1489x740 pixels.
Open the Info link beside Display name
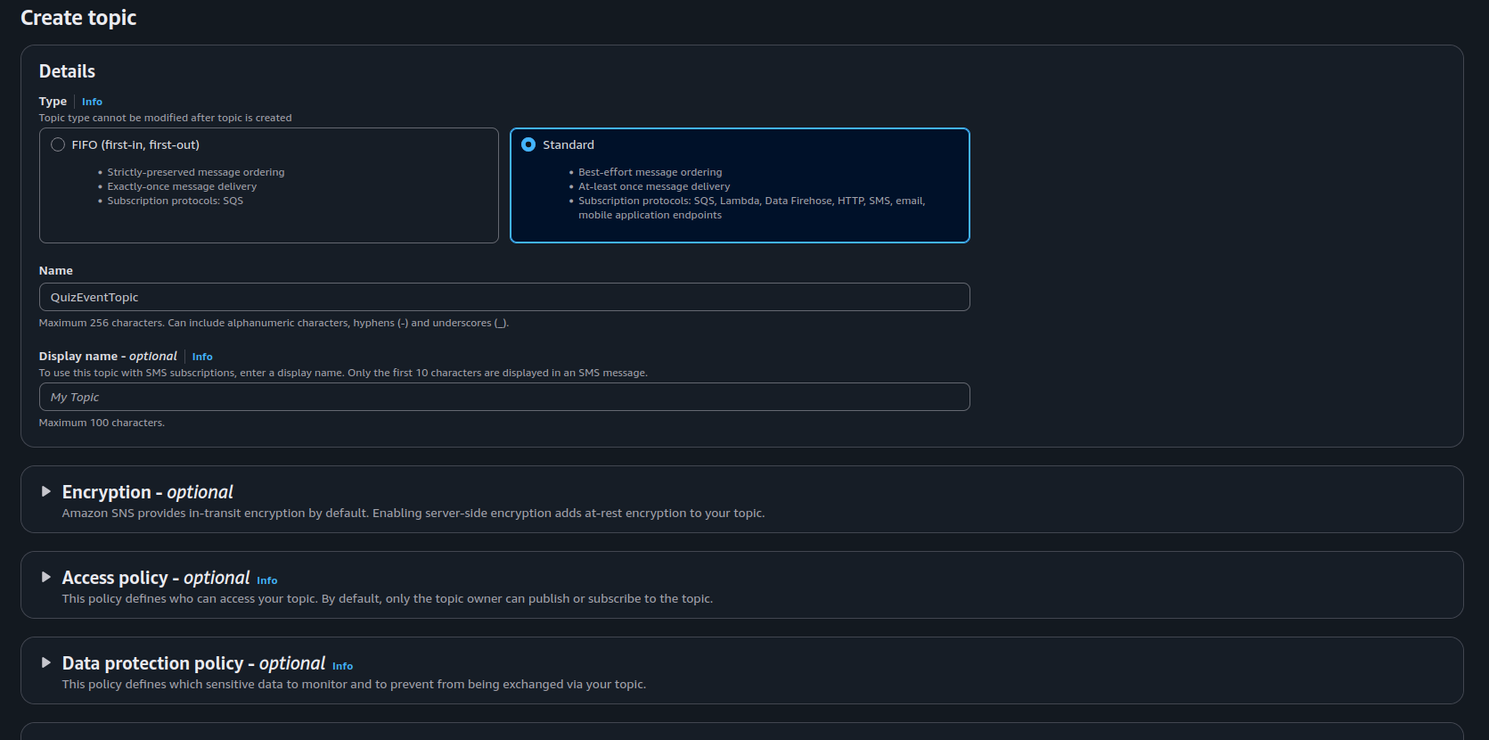click(202, 357)
